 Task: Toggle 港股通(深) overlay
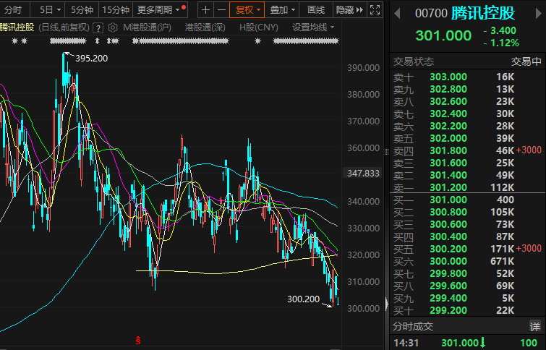[205, 27]
